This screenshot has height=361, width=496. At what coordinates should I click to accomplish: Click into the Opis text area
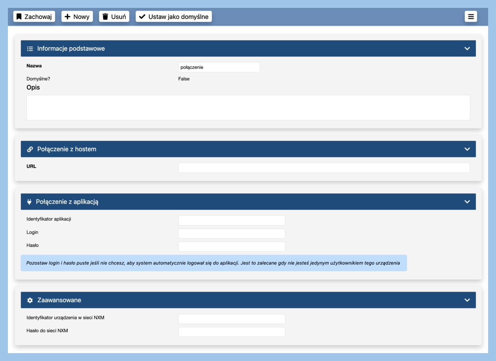(x=248, y=107)
